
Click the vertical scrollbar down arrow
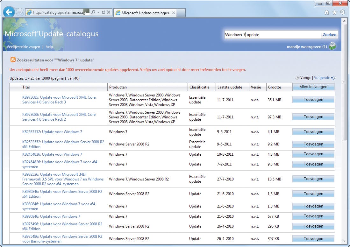pos(344,241)
